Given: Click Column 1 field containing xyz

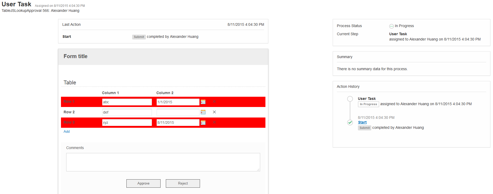Looking at the screenshot, I should tap(127, 122).
